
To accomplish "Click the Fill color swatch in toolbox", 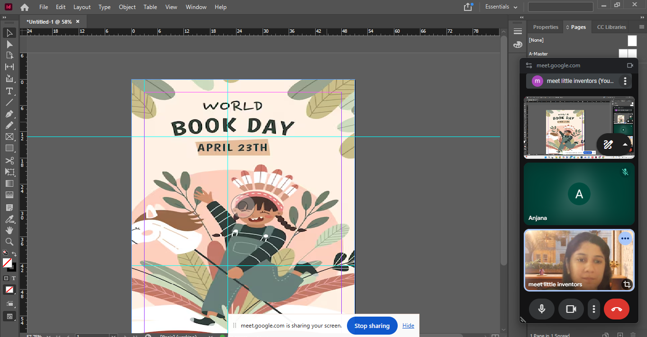I will tap(7, 263).
